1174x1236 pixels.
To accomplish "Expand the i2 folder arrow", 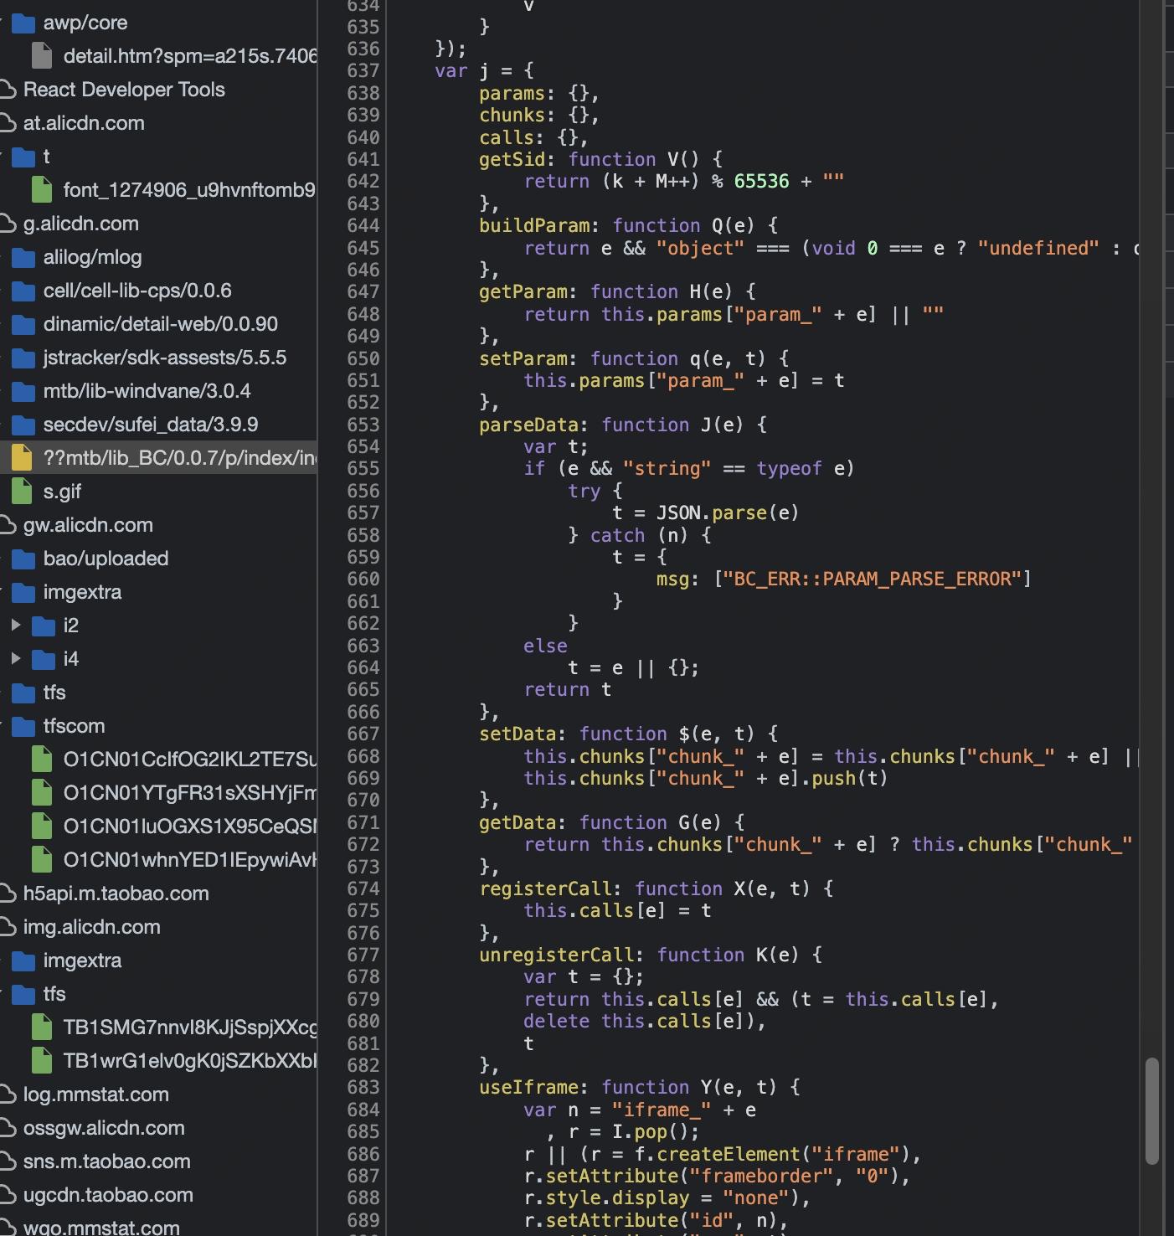I will [x=15, y=625].
